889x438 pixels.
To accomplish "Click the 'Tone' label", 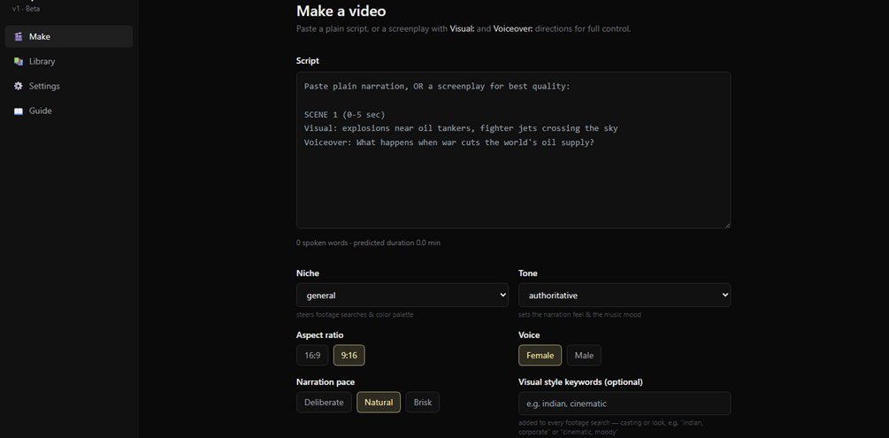I will tap(528, 273).
